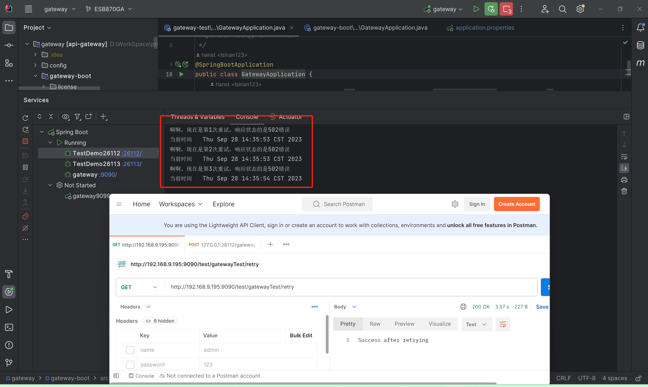The height and width of the screenshot is (387, 648).
Task: Open the Text format dropdown
Action: pos(476,324)
